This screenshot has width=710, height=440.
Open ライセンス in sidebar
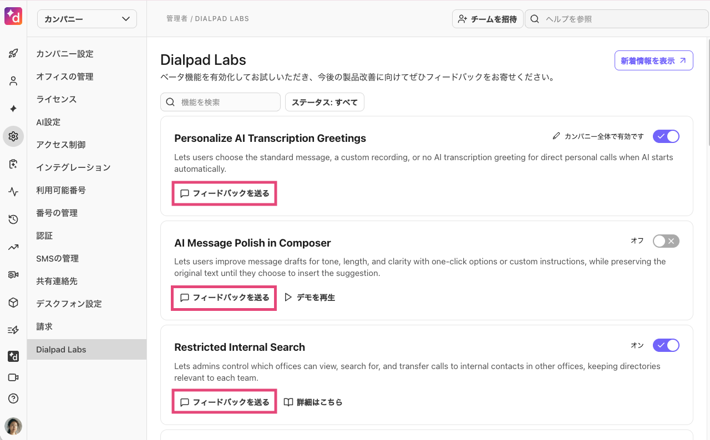pyautogui.click(x=87, y=99)
